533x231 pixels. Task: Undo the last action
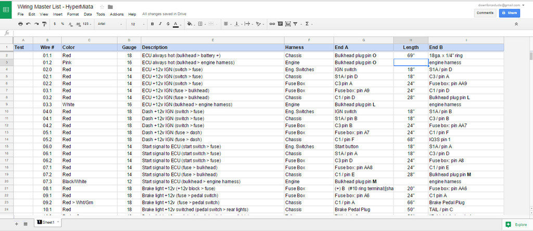(28, 24)
